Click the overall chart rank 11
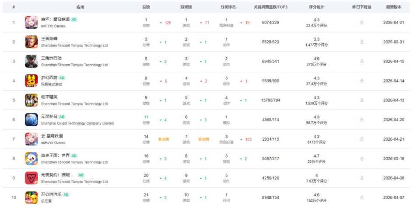The width and height of the screenshot is (420, 207). point(146,117)
